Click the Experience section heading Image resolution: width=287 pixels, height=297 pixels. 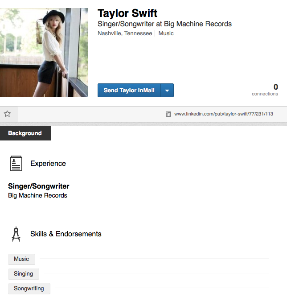pyautogui.click(x=48, y=164)
